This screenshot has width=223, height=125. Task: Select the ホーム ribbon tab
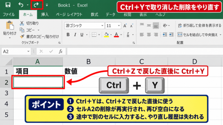click(28, 15)
